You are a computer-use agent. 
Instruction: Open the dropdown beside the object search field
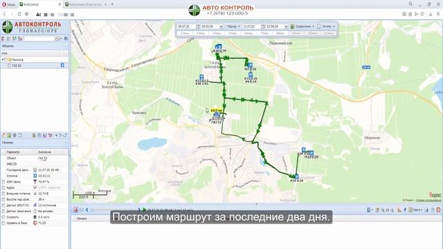(x=58, y=39)
